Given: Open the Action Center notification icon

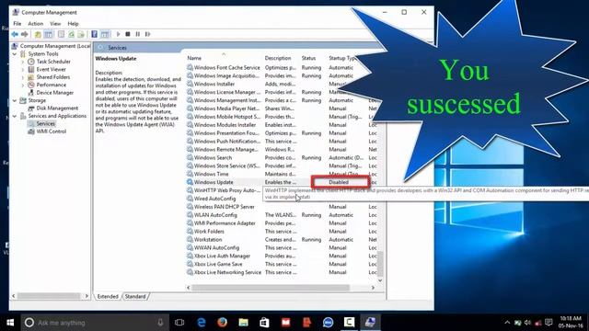Looking at the screenshot, I should tap(549, 323).
